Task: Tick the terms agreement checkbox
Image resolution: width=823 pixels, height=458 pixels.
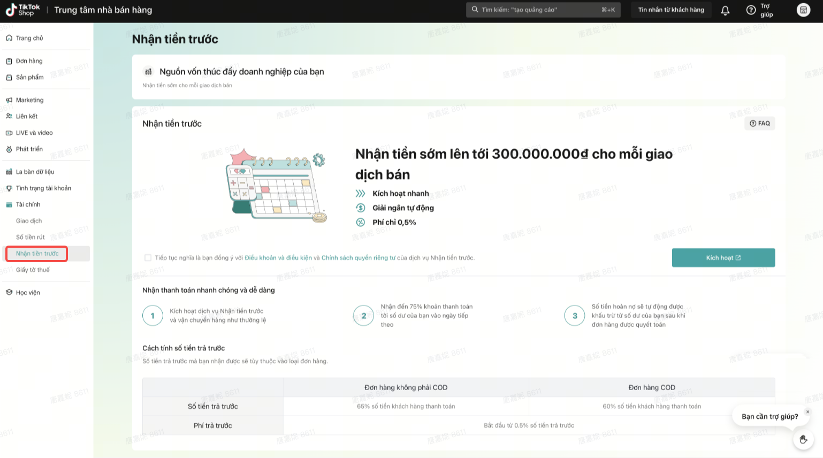Action: [148, 258]
